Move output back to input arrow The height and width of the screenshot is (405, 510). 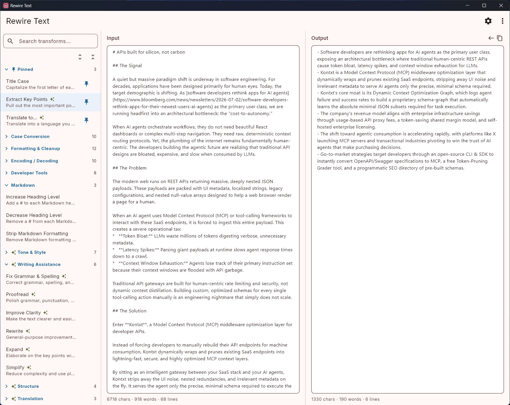[491, 38]
